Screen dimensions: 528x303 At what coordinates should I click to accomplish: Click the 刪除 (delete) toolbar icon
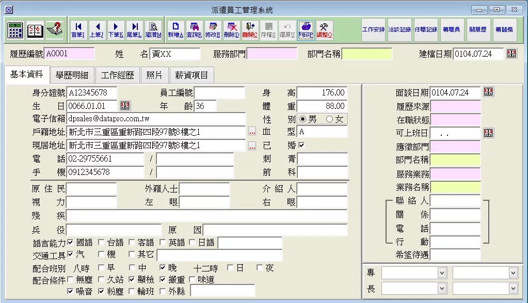(232, 30)
